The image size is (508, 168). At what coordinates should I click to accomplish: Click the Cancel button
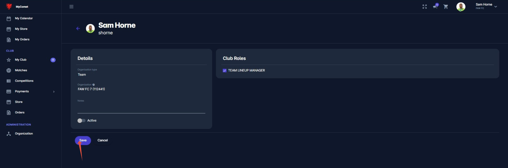pos(102,140)
